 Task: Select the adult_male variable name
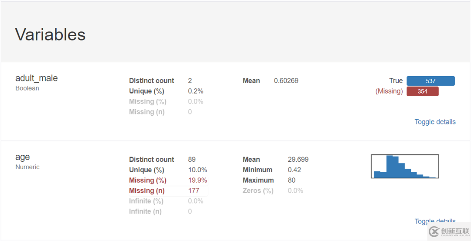click(37, 78)
